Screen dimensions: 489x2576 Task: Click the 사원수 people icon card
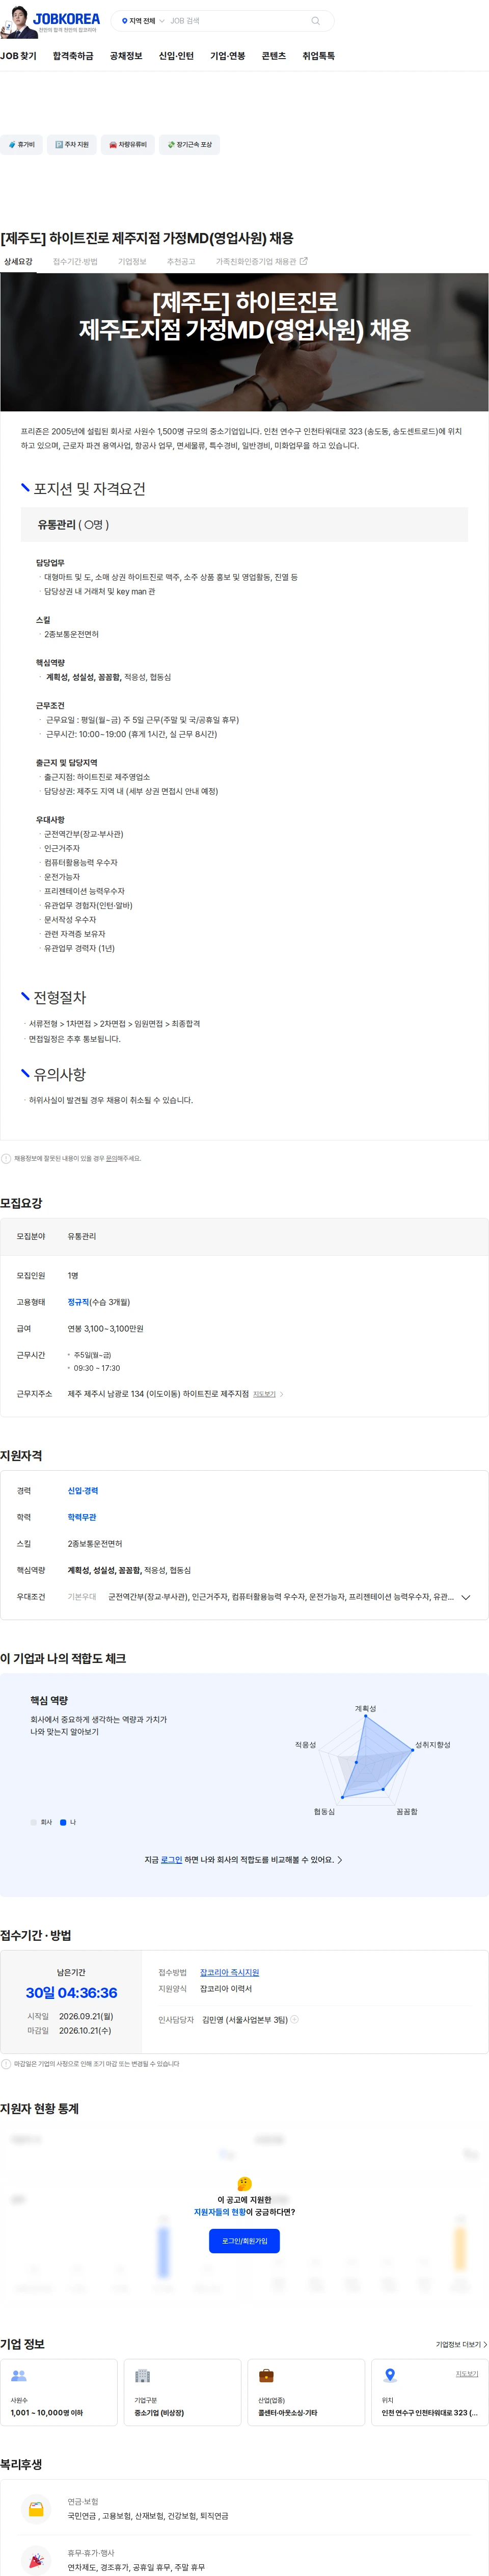[59, 2392]
